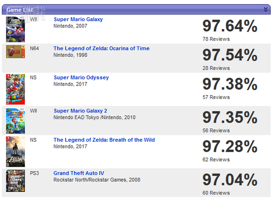Click Ocarina of Time cartridge cover
Viewport: 273px width, 197px height.
(15, 52)
